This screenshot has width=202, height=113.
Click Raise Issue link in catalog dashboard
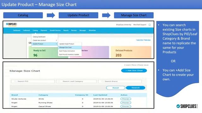tap(147, 40)
